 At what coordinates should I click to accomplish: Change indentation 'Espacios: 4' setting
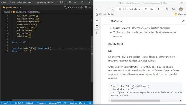(42, 103)
